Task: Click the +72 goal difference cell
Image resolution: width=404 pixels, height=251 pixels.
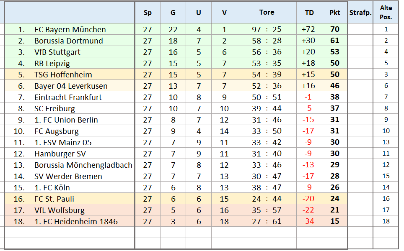Action: [308, 29]
